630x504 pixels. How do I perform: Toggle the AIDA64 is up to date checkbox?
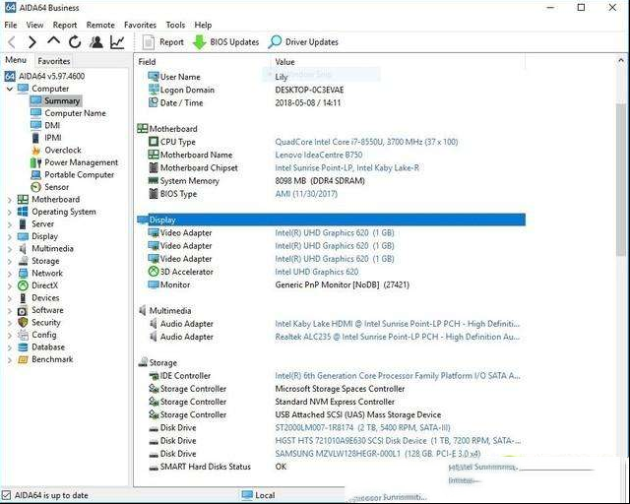6,495
